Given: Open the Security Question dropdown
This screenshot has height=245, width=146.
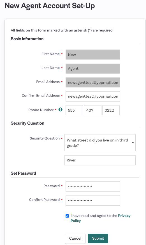Looking at the screenshot, I should (100, 143).
